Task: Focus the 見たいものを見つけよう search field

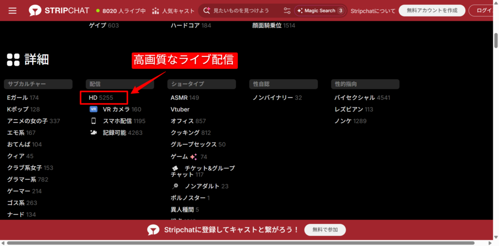Action: 241,11
